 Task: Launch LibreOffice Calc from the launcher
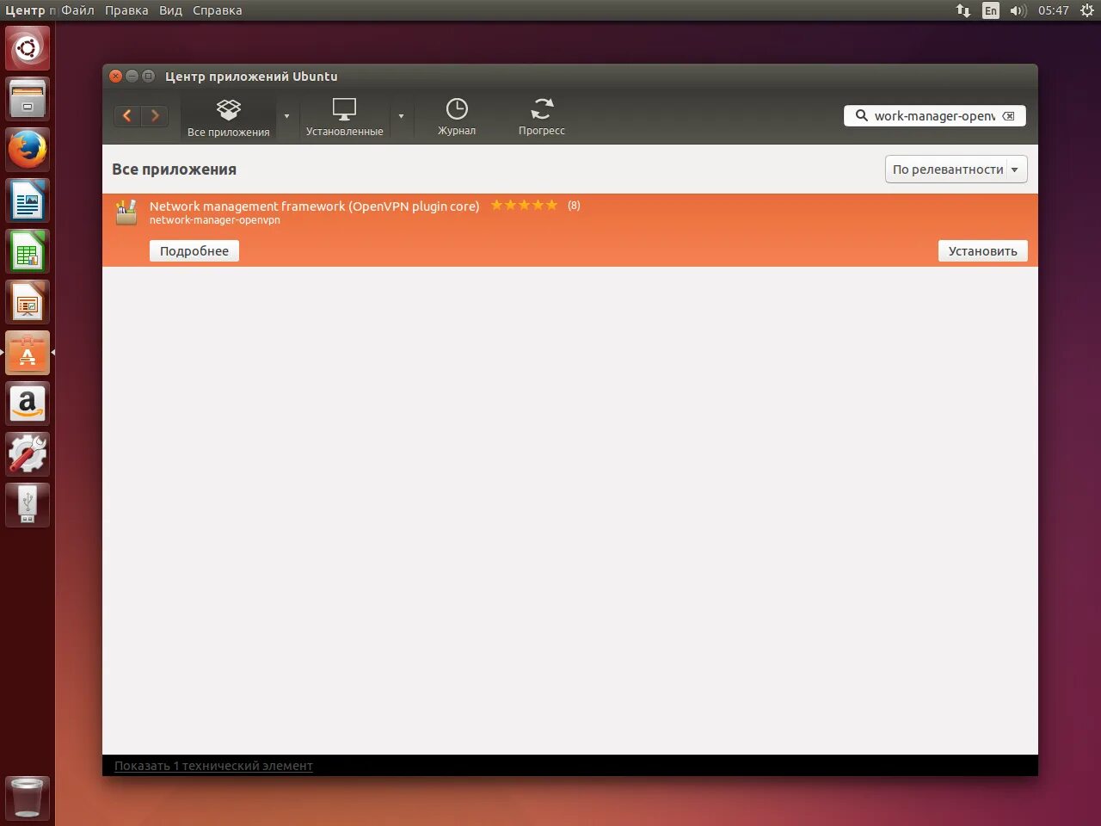(x=28, y=251)
